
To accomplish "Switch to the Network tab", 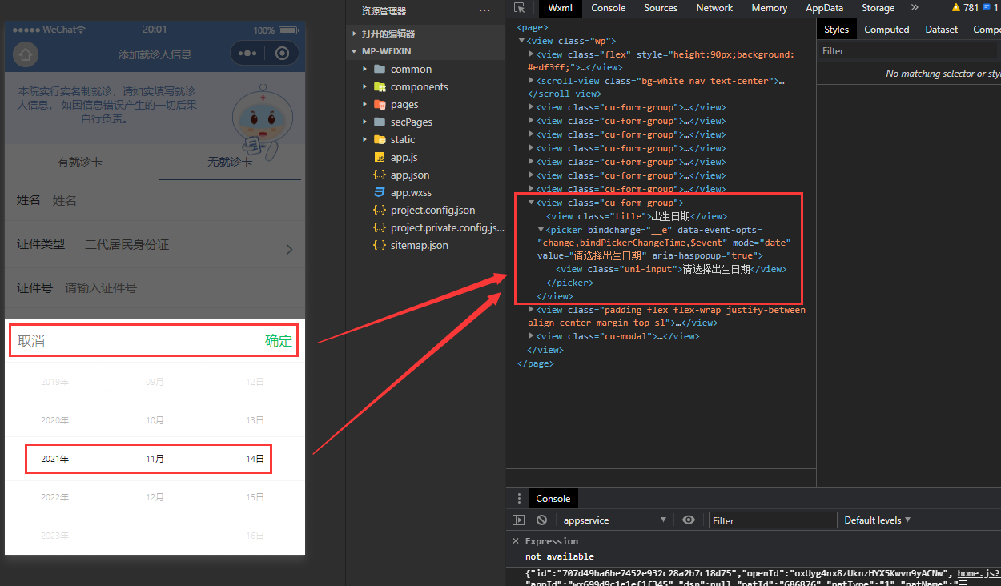I will point(714,8).
